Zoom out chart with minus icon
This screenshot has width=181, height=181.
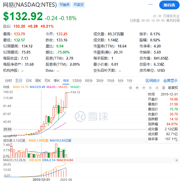144,88
